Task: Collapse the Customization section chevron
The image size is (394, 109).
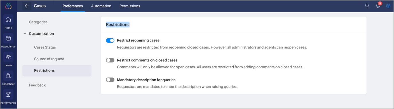Action: [25, 33]
